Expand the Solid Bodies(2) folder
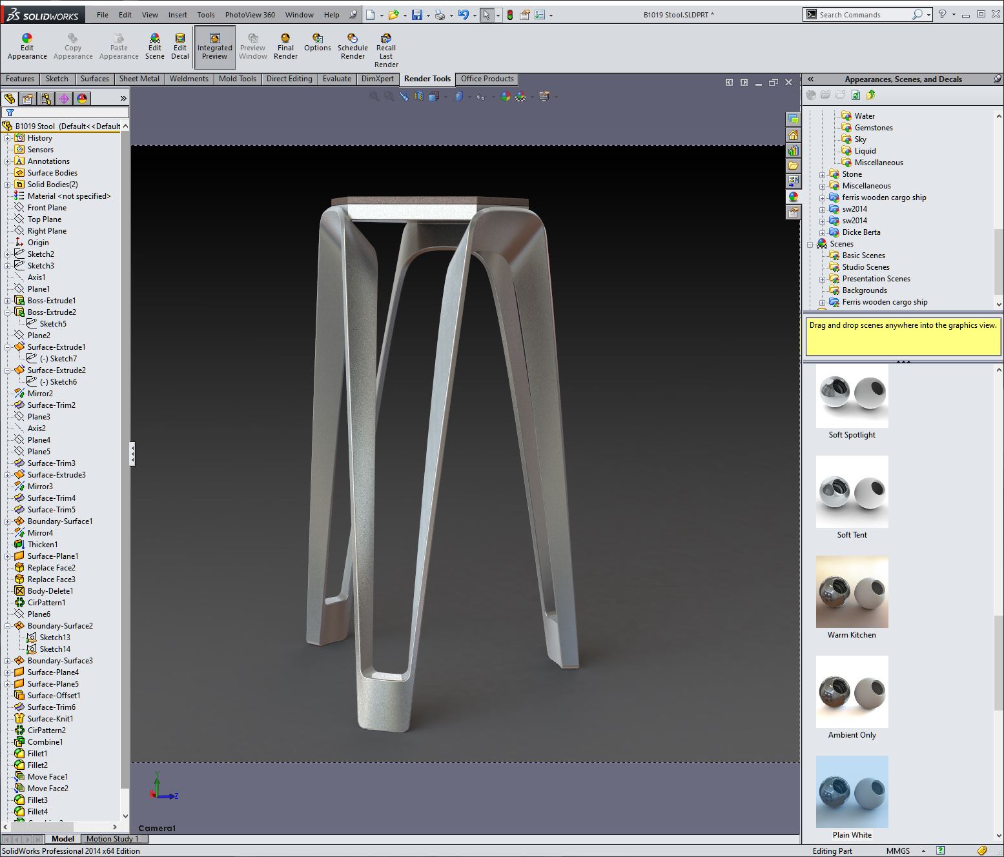The width and height of the screenshot is (1004, 857). (x=8, y=185)
